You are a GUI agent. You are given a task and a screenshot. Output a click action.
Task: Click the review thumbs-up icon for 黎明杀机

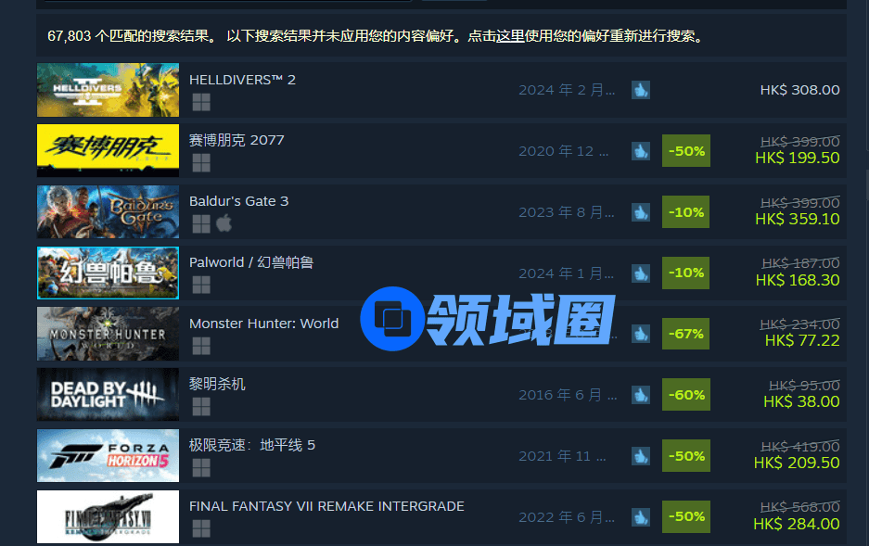[641, 395]
